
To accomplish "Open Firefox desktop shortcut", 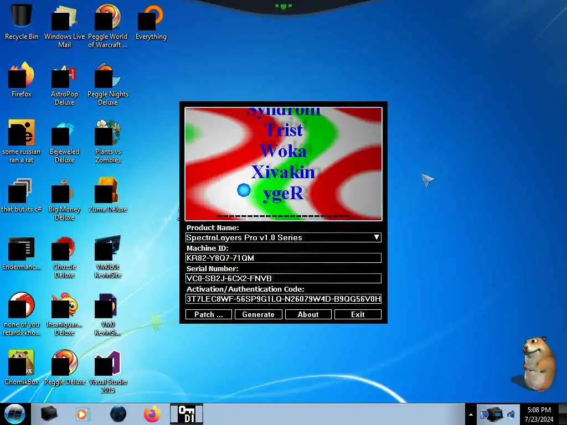I will (x=22, y=80).
